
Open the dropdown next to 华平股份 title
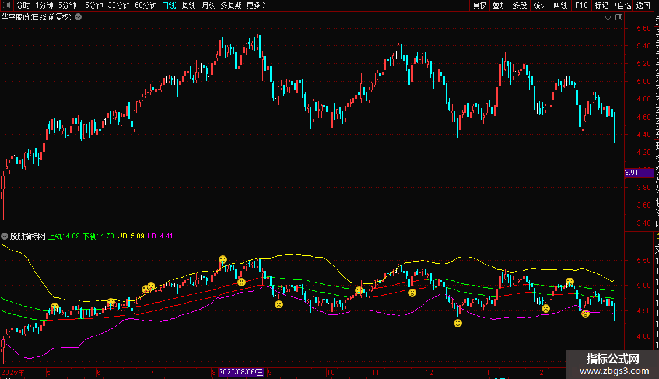coord(78,17)
